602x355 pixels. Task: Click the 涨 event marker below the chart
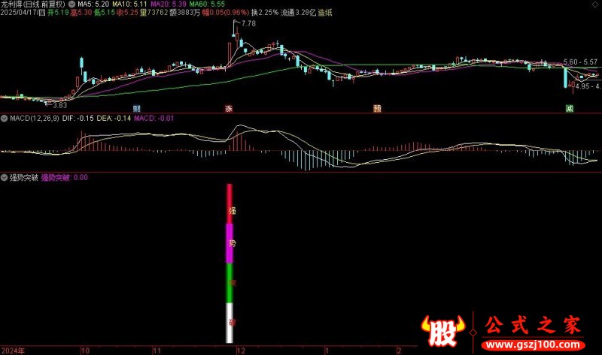click(229, 108)
